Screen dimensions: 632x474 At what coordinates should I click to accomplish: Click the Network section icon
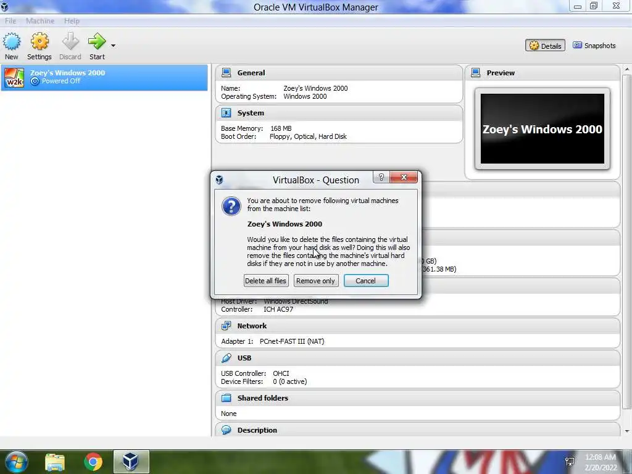pos(226,326)
